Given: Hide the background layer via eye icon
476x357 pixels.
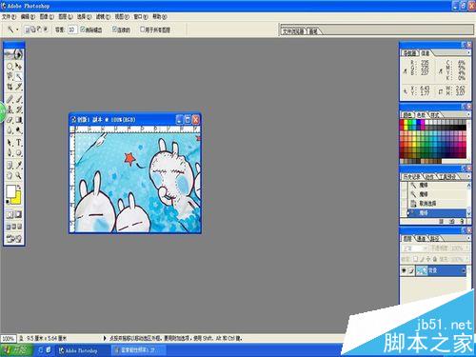Looking at the screenshot, I should [404, 270].
